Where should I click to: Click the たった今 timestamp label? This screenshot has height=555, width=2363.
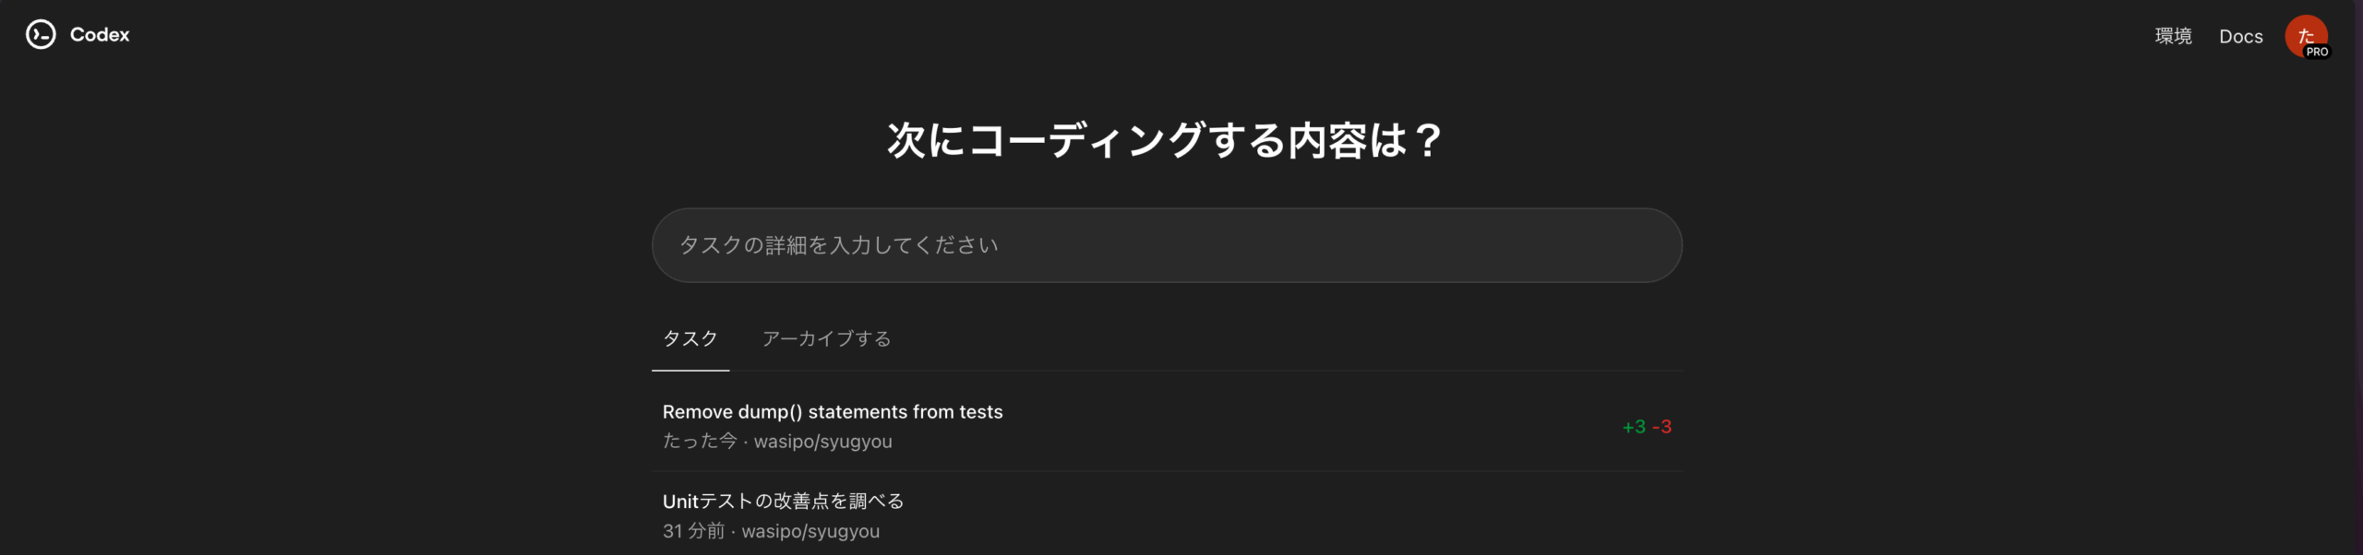tap(700, 442)
